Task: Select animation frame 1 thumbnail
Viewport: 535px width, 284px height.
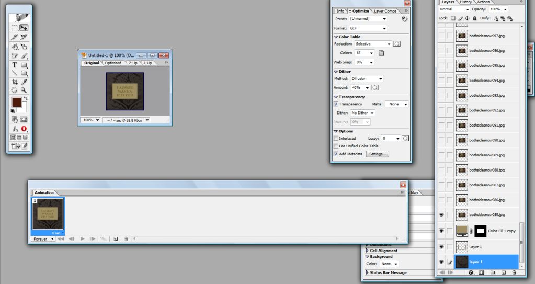Action: pyautogui.click(x=48, y=214)
